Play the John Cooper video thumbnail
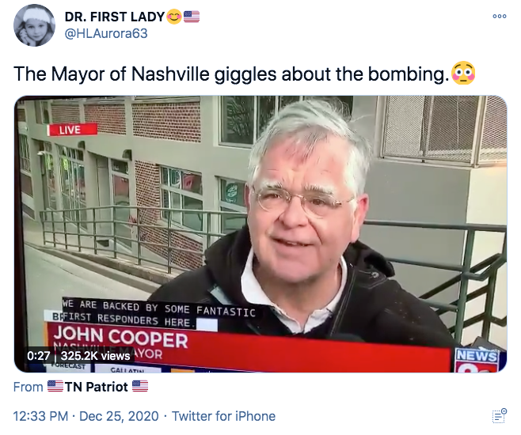This screenshot has height=435, width=521. (x=260, y=234)
